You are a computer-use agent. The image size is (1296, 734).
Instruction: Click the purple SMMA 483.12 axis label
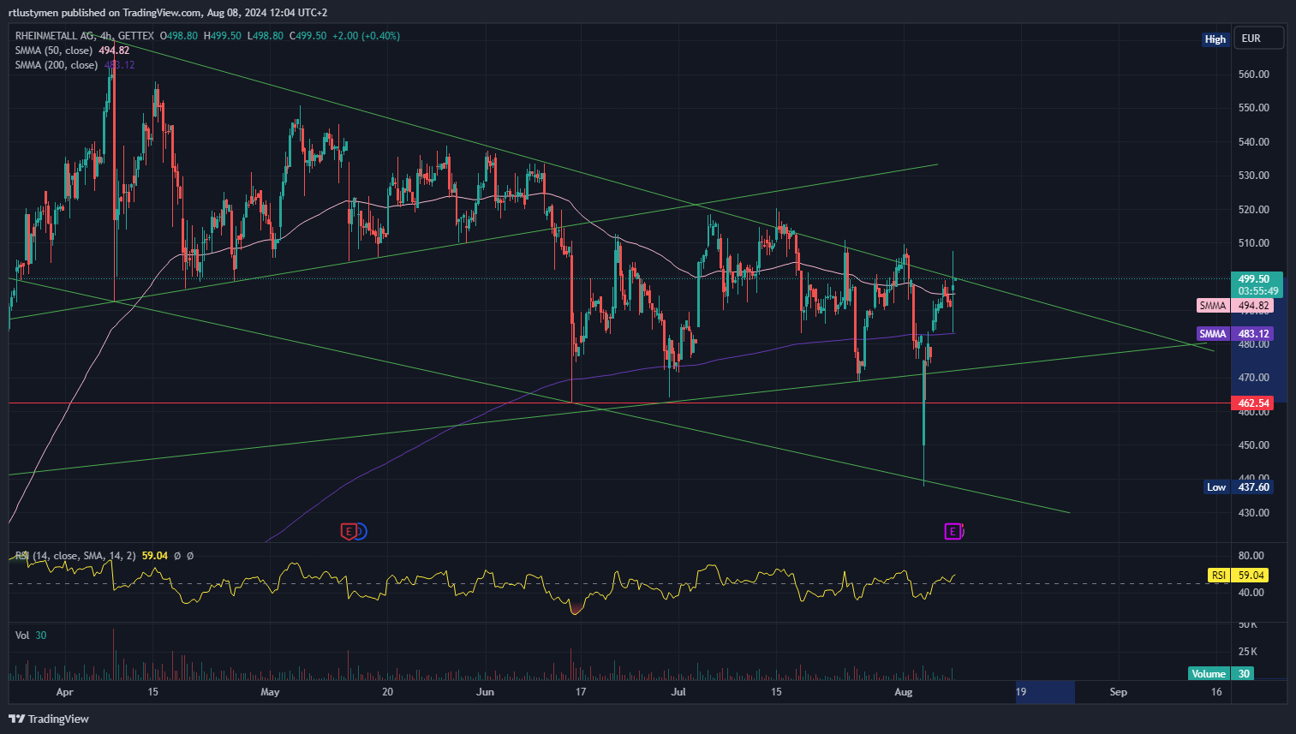pos(1234,334)
